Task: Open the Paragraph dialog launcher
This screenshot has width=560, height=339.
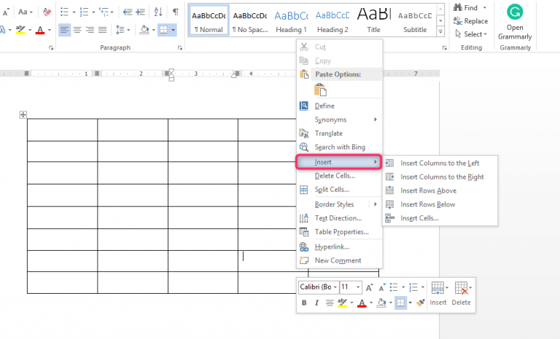Action: (x=179, y=47)
